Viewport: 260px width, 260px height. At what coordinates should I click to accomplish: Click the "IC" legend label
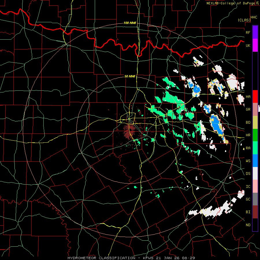point(248,187)
